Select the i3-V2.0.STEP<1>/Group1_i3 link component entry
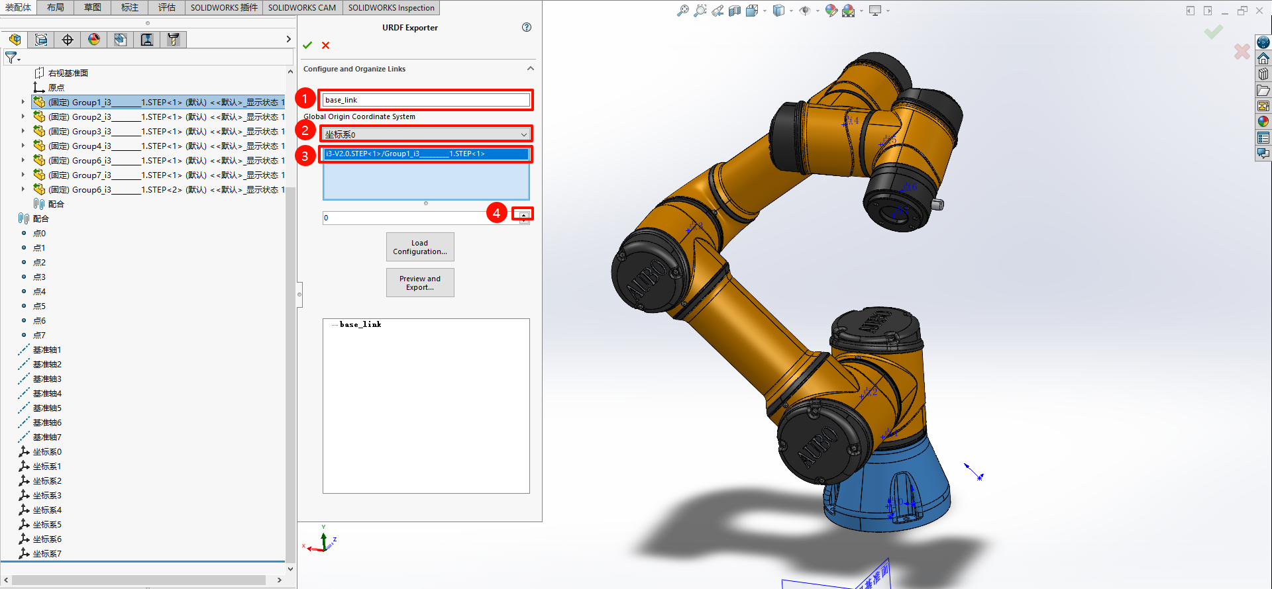Image resolution: width=1272 pixels, height=589 pixels. [426, 154]
